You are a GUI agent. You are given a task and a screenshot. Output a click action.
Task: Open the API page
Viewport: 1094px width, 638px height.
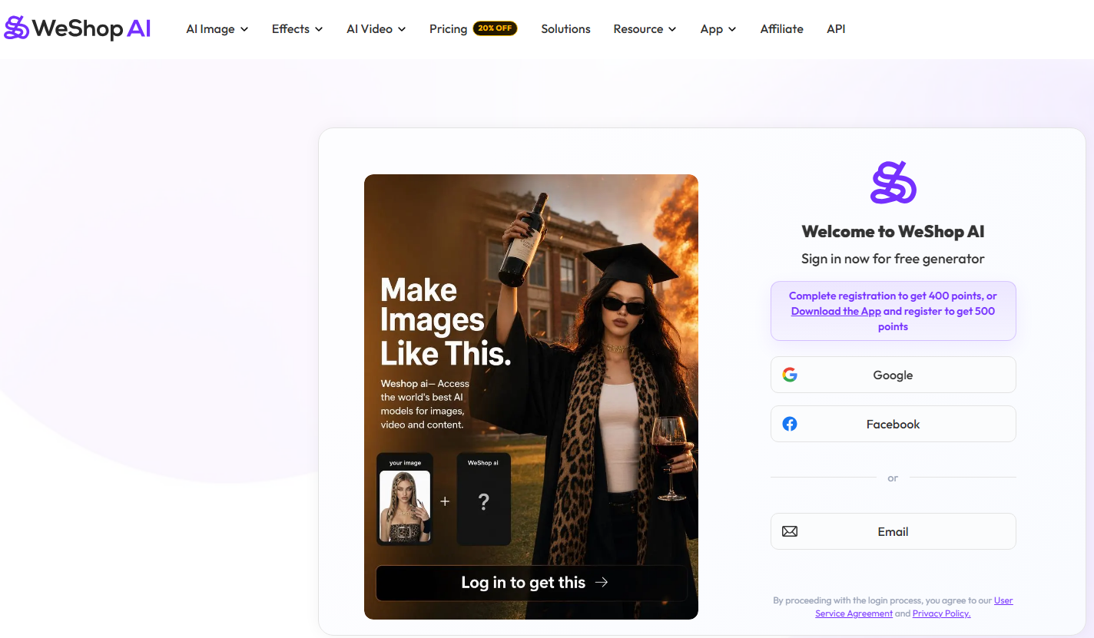tap(836, 29)
